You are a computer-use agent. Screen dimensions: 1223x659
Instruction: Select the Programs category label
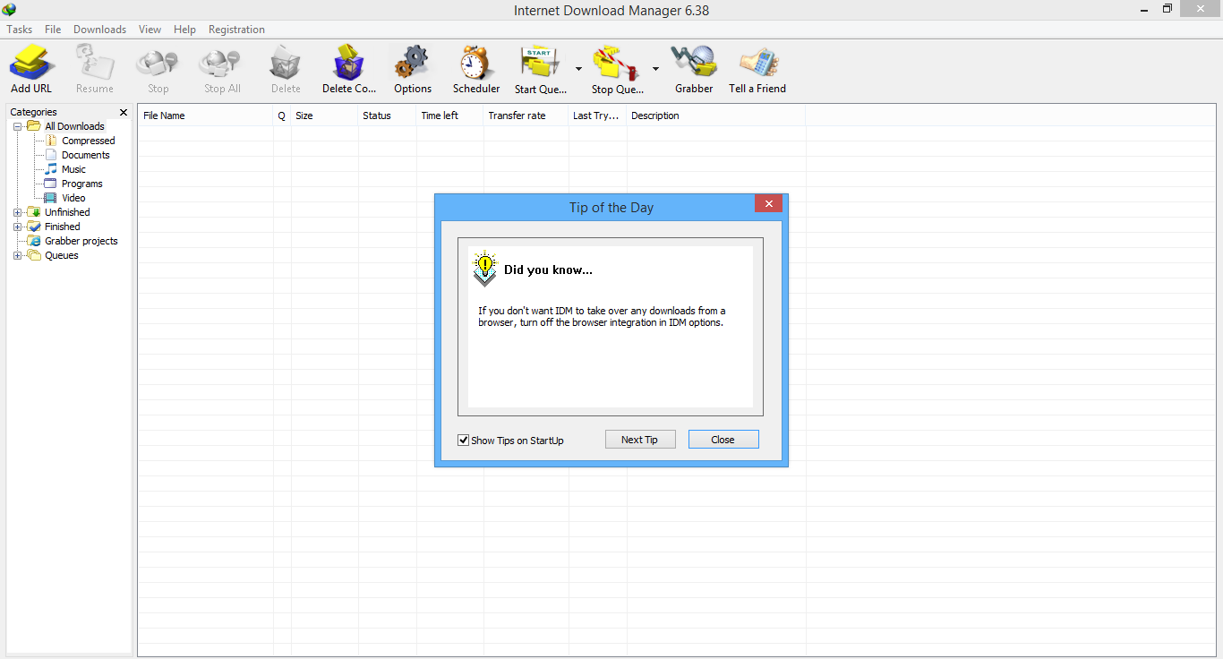point(82,184)
